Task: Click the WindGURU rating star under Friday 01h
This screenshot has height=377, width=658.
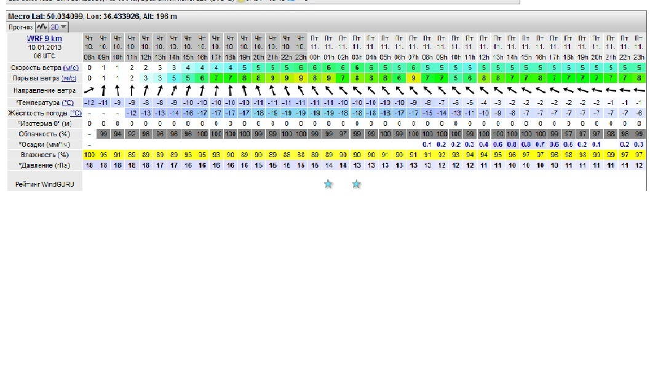Action: 328,184
